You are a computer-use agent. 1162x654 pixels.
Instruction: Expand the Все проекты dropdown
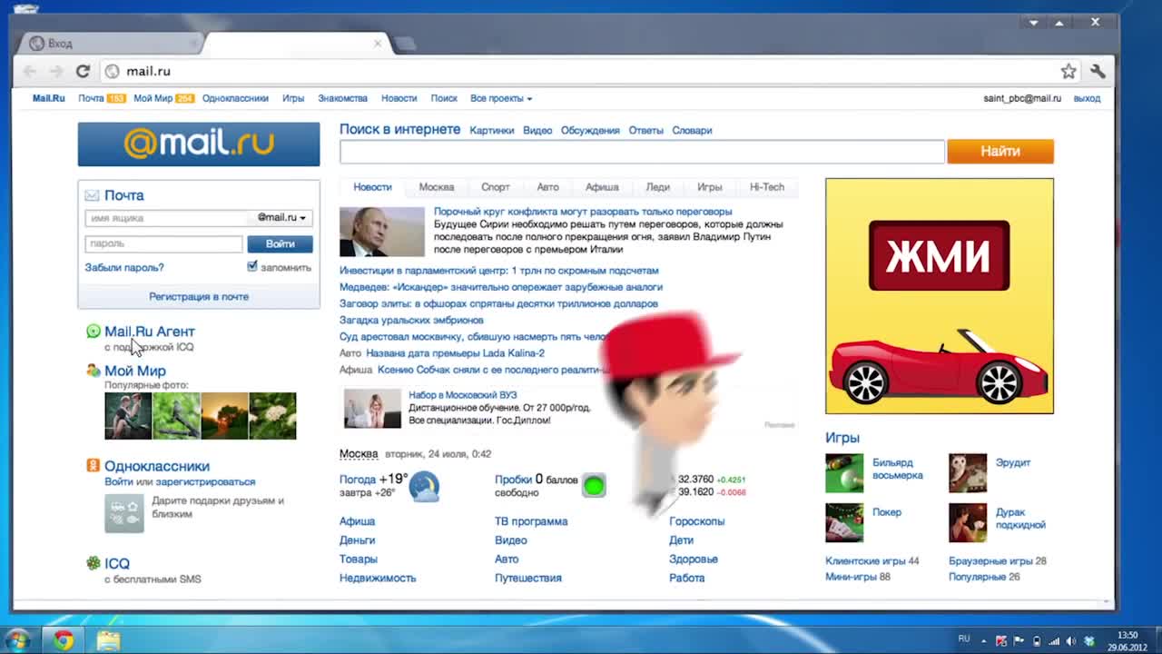click(x=501, y=98)
